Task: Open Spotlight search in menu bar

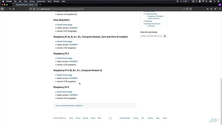Action: point(215,1)
